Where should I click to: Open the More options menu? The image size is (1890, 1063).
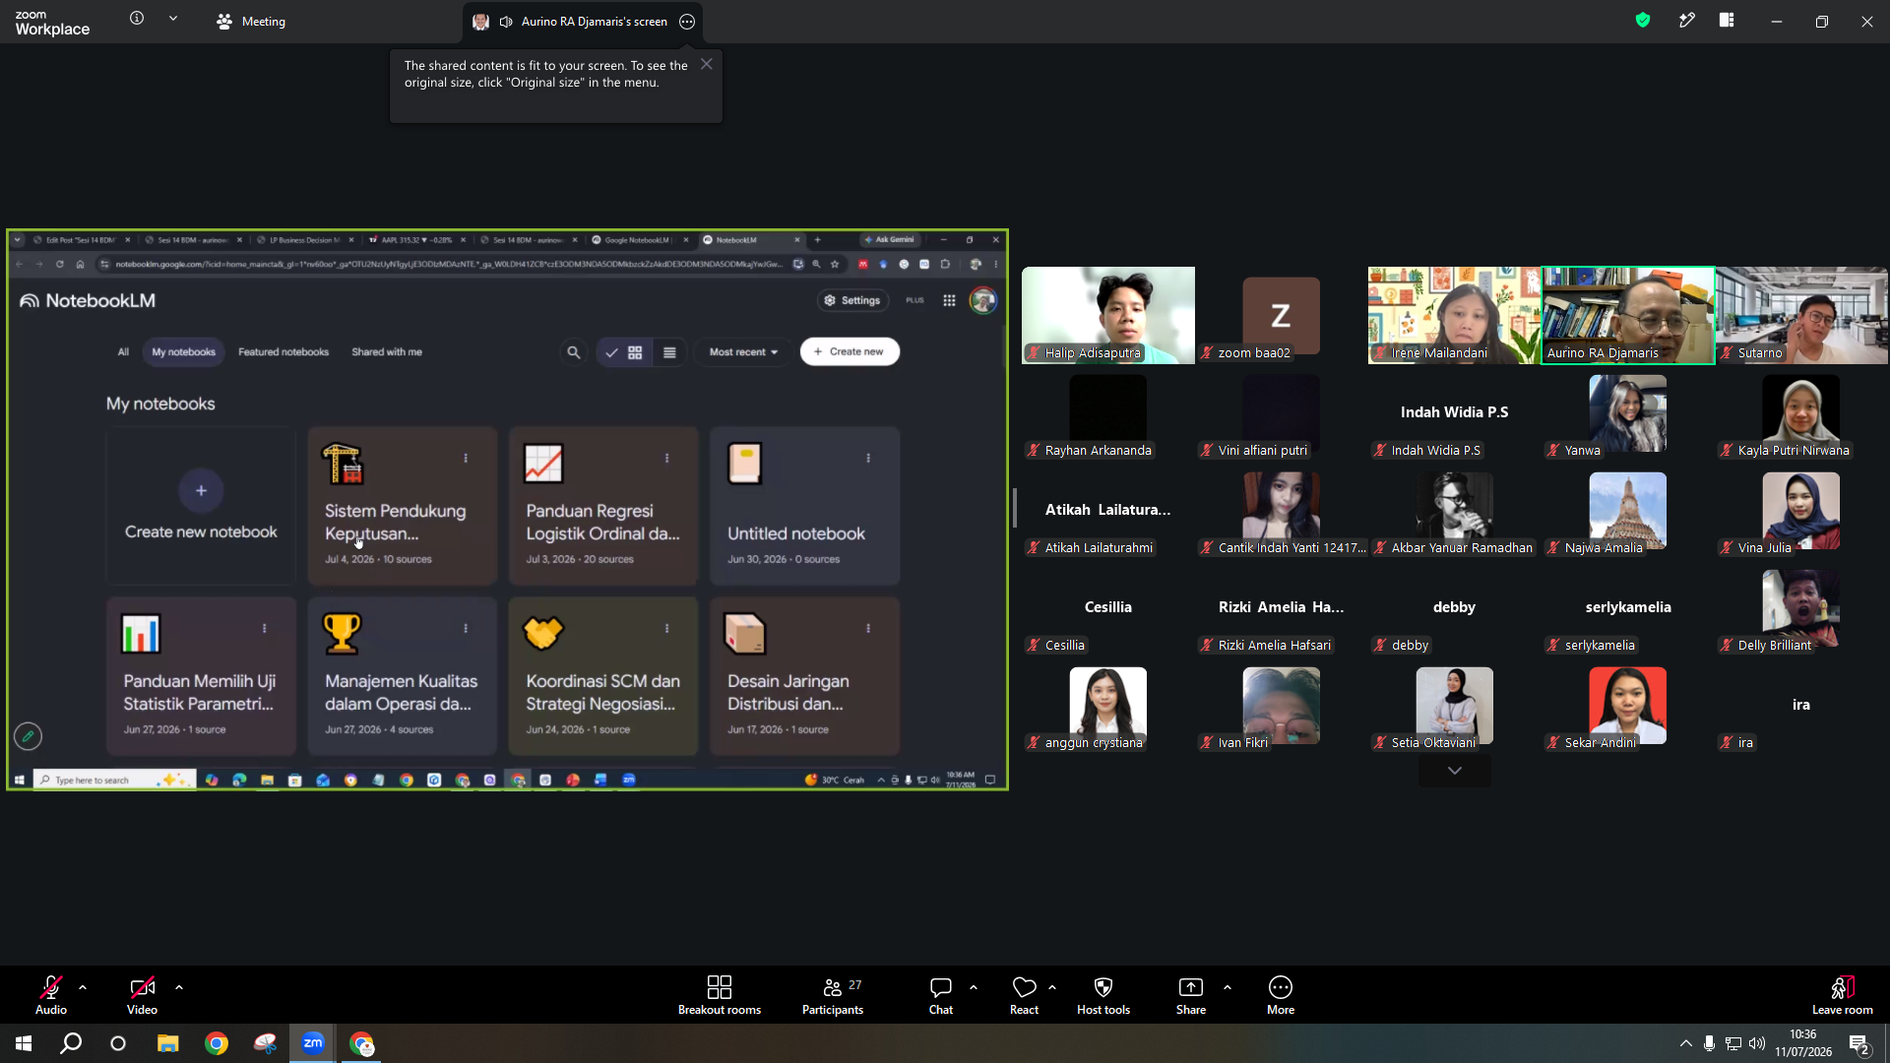(x=1281, y=995)
